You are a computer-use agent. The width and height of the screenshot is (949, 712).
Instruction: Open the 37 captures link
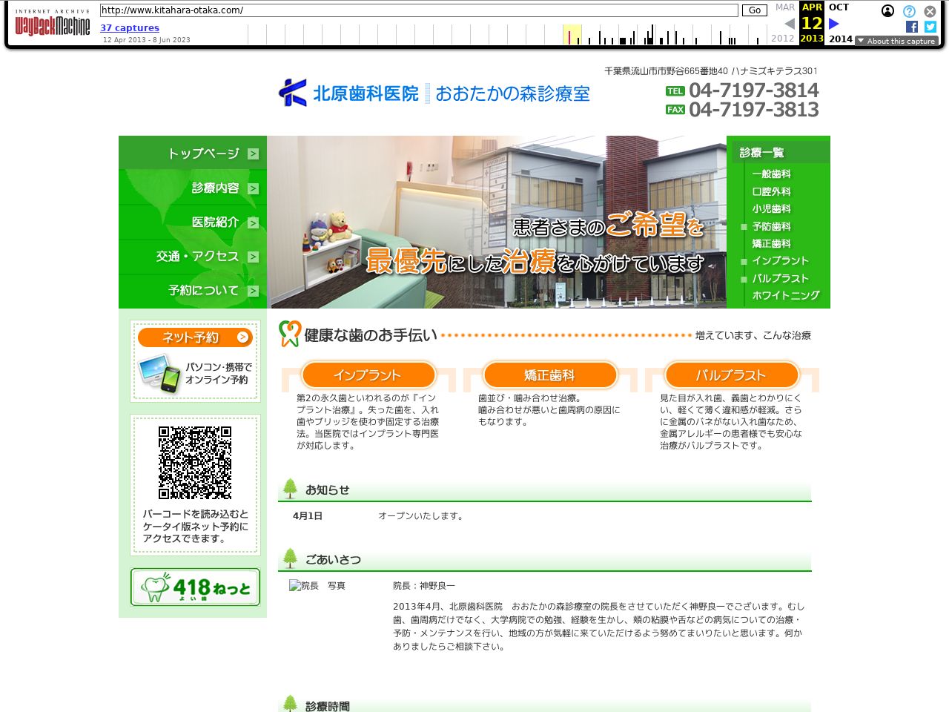(x=130, y=28)
